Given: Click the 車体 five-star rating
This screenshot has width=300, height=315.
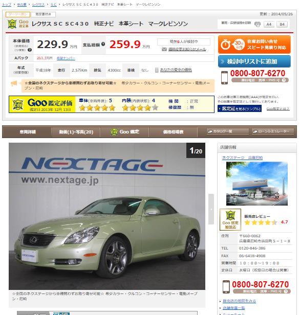Looking at the screenshot, I should [97, 108].
